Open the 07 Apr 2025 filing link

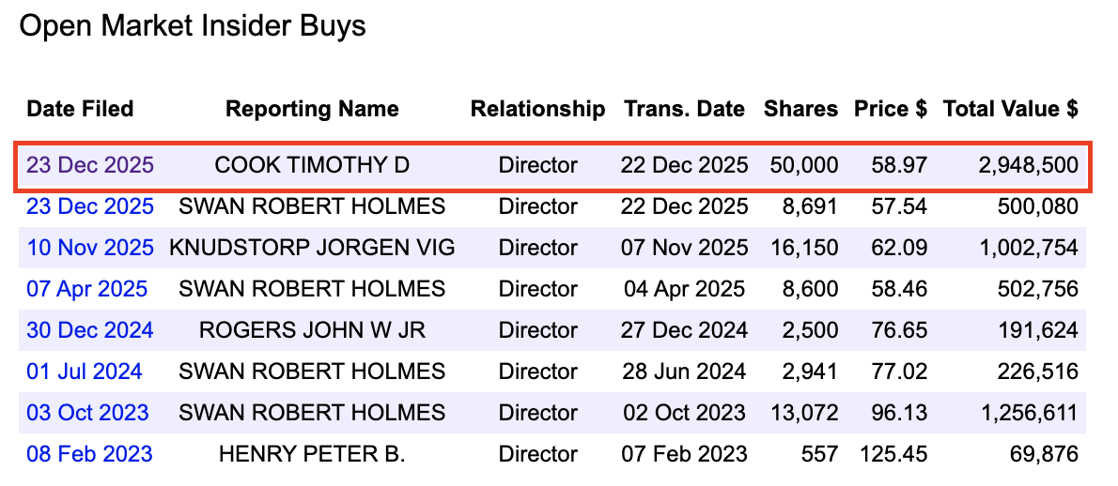point(87,289)
